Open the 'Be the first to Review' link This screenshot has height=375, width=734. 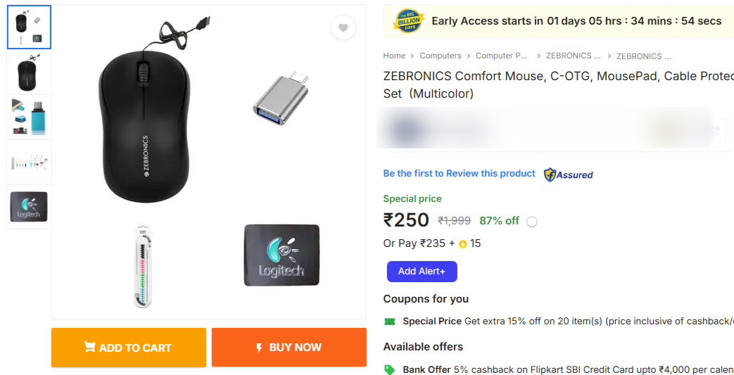(459, 173)
